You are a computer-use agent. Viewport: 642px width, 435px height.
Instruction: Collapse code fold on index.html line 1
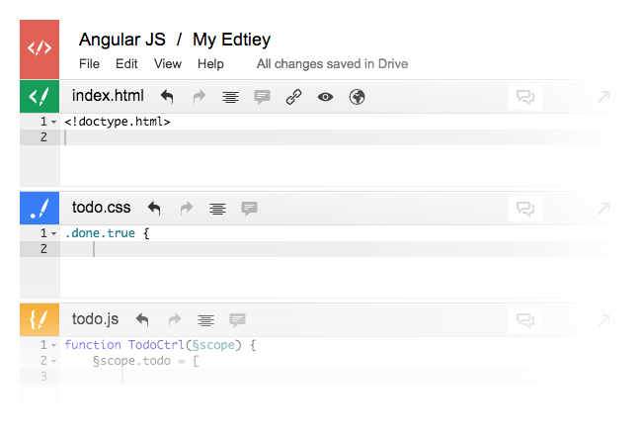pos(53,123)
